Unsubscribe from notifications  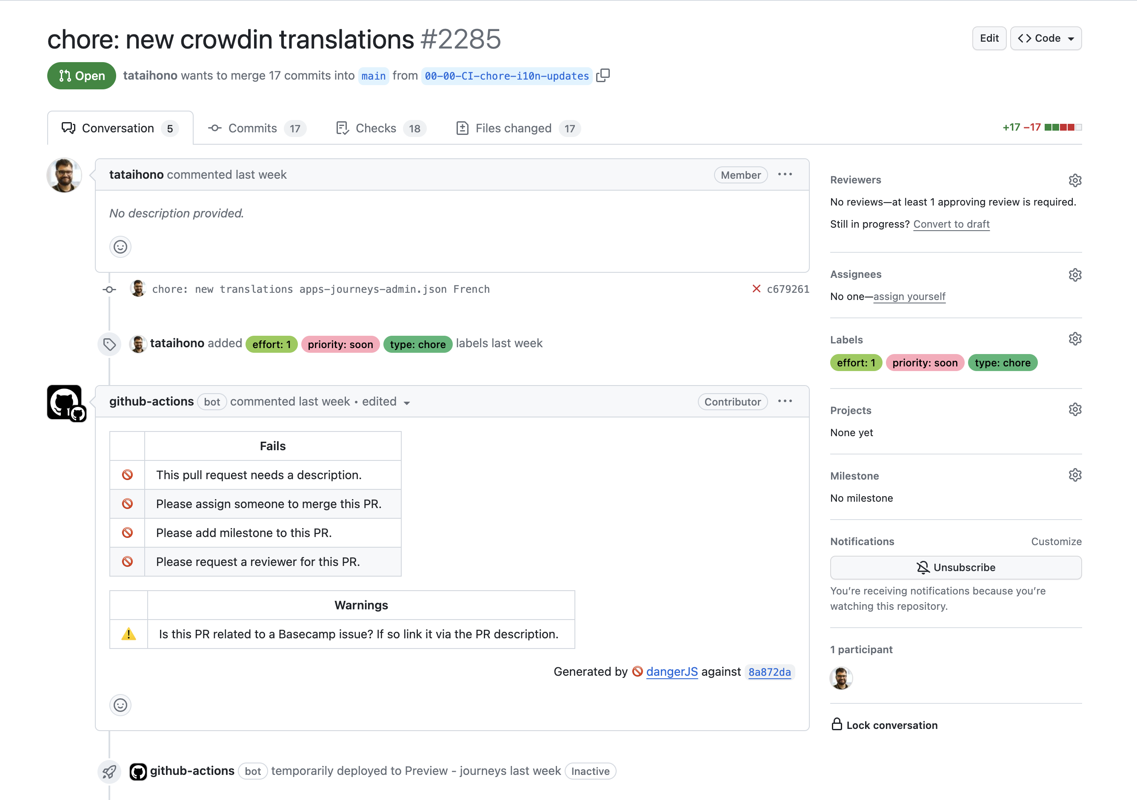(955, 567)
